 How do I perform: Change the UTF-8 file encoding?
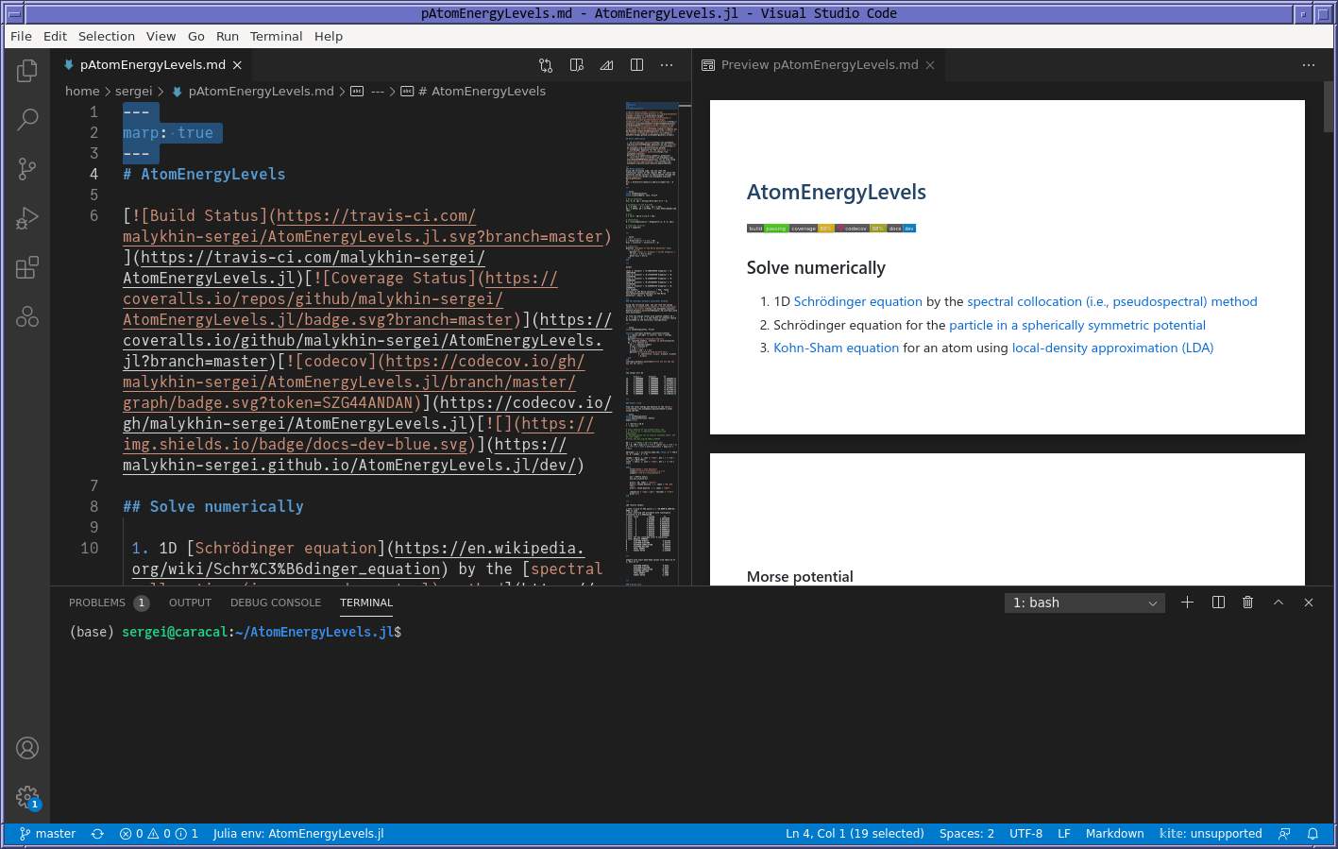tap(1025, 834)
